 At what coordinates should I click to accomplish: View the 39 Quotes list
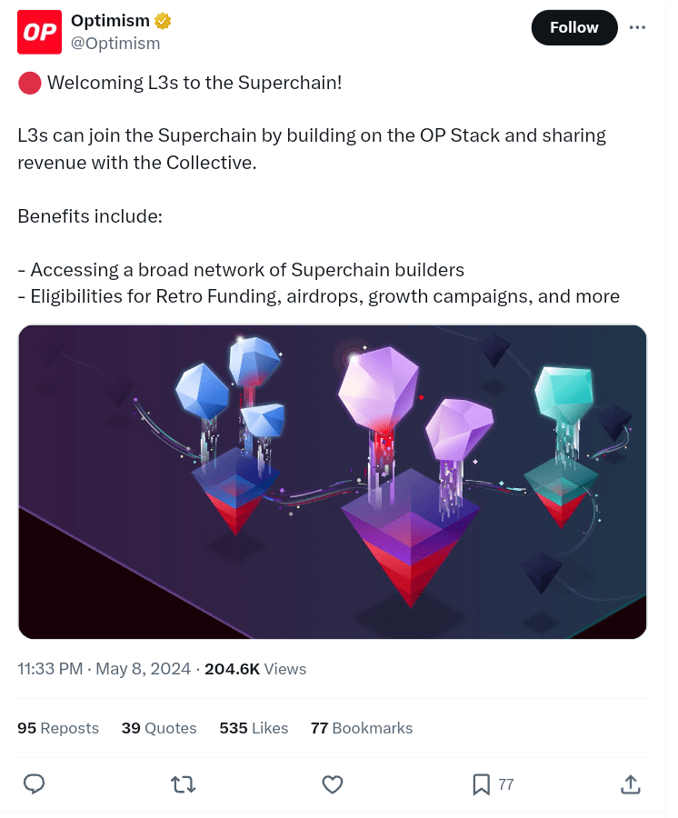pyautogui.click(x=159, y=728)
